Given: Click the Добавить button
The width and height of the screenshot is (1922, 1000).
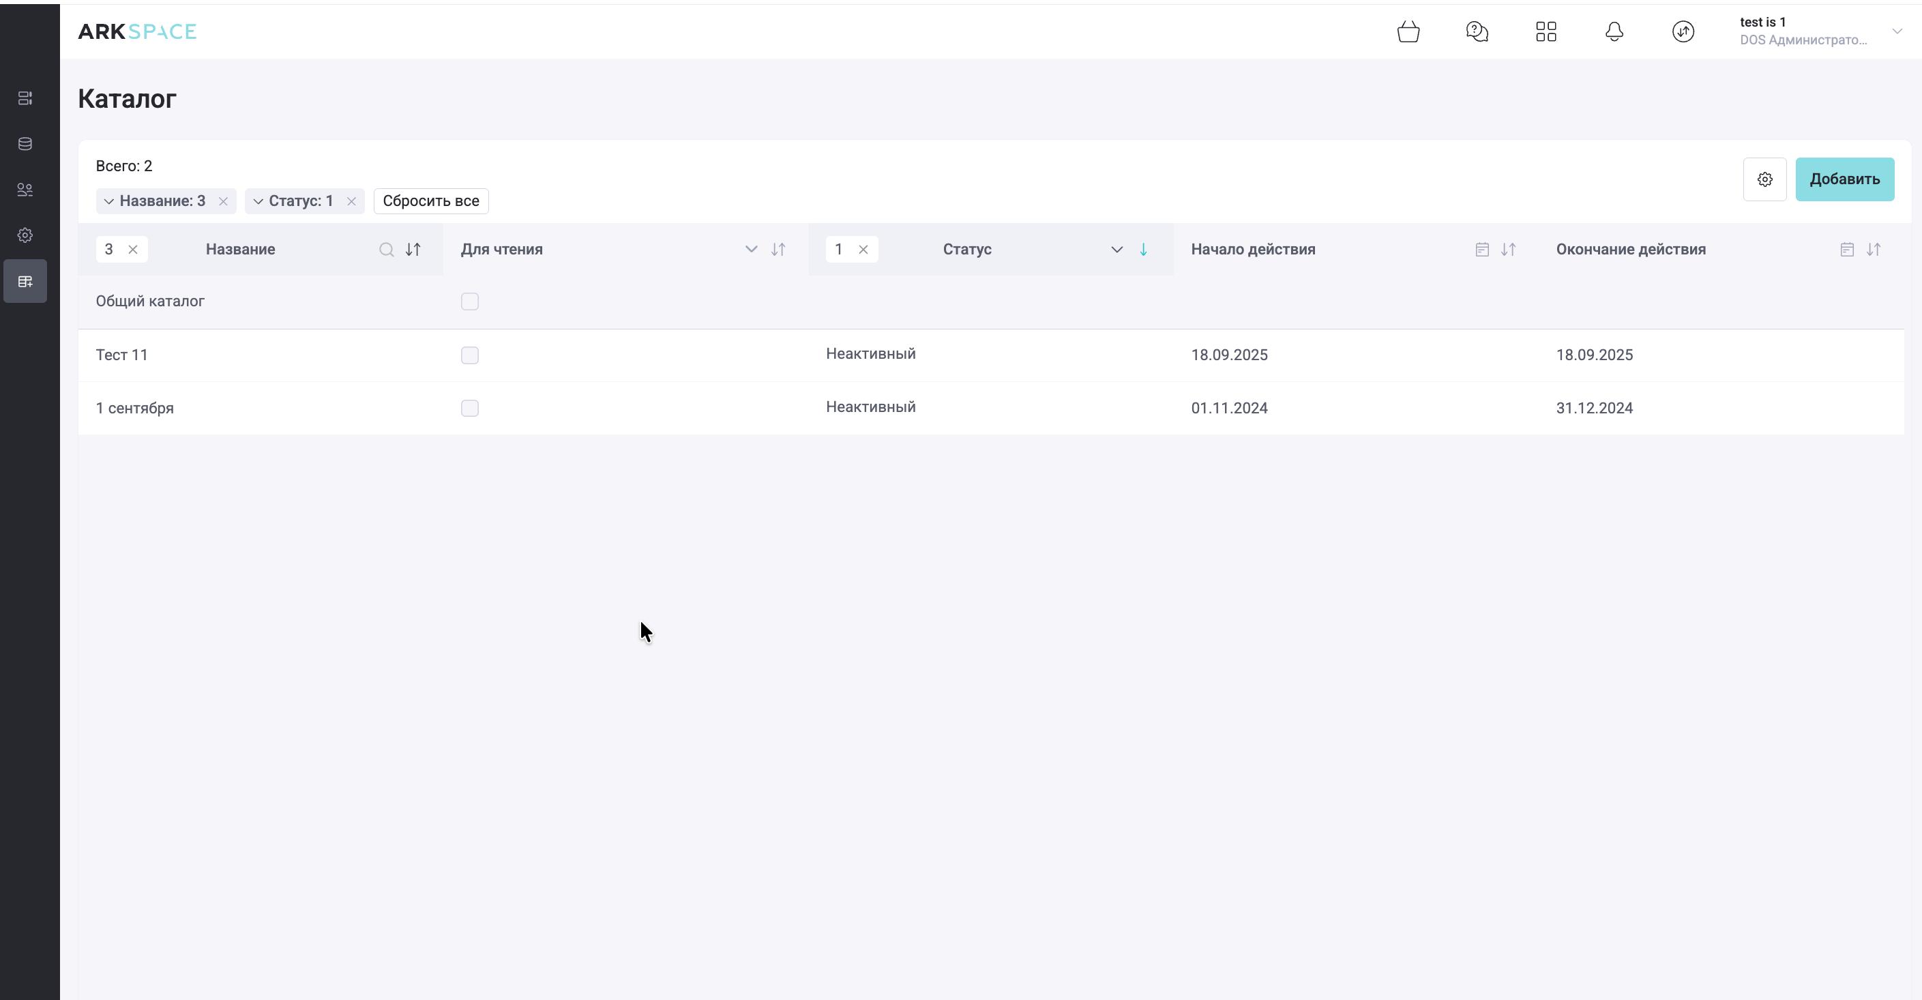Looking at the screenshot, I should pos(1844,179).
